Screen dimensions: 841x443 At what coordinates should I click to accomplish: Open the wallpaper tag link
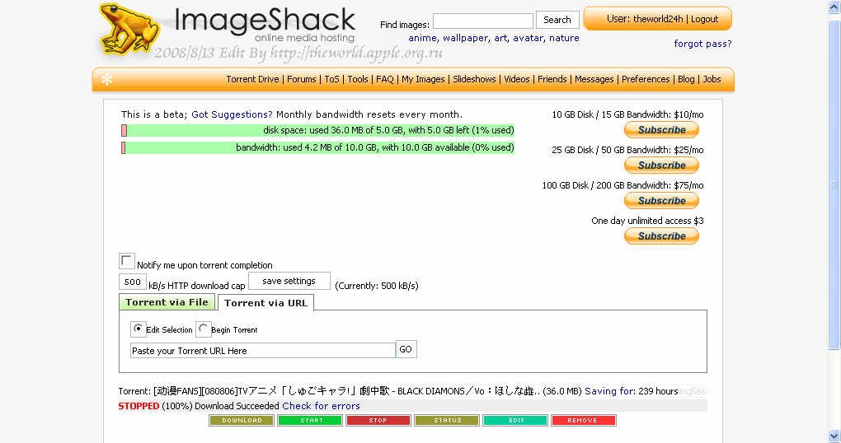point(466,38)
